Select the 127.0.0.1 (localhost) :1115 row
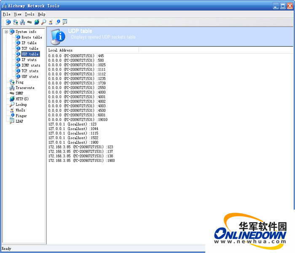295x253 pixels. 73,133
